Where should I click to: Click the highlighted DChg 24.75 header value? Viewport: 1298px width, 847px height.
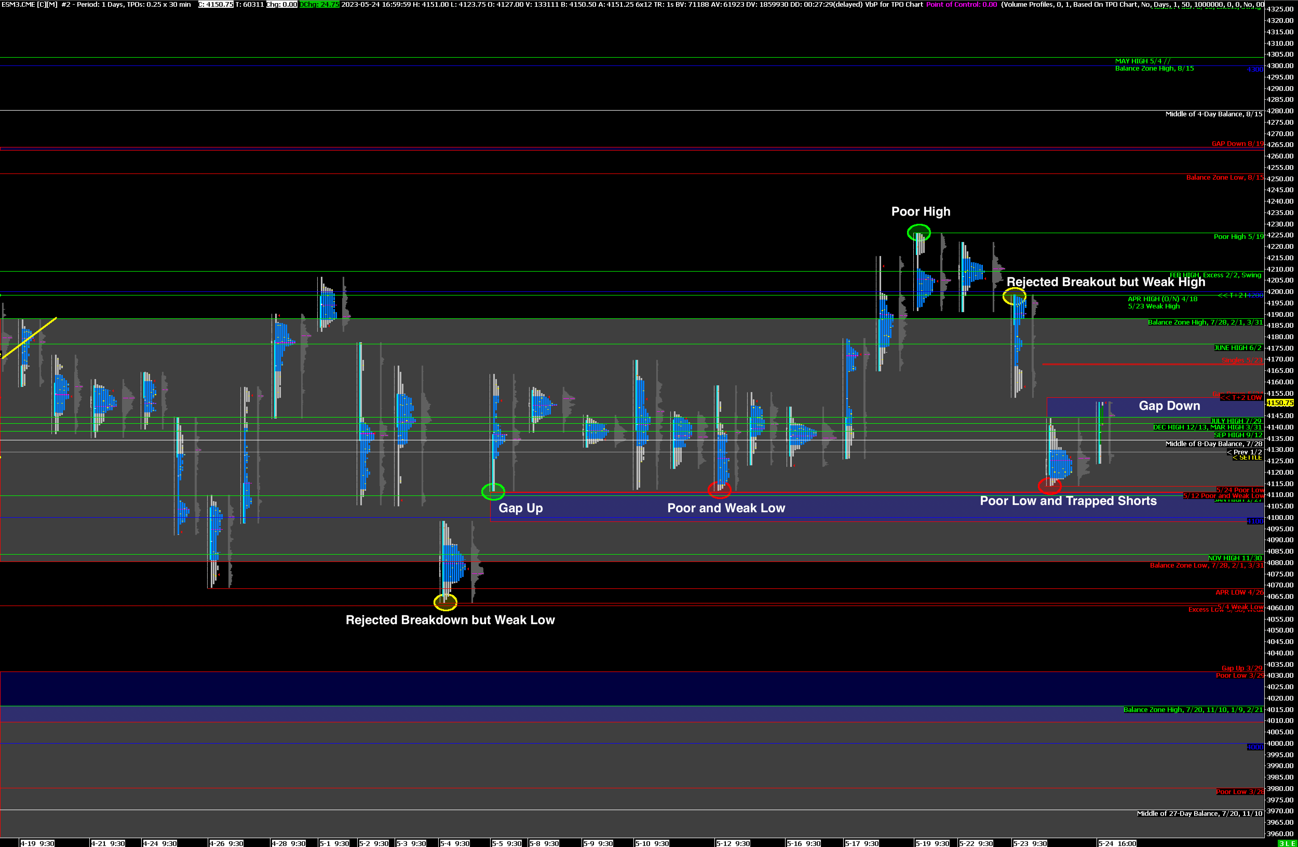pos(319,4)
